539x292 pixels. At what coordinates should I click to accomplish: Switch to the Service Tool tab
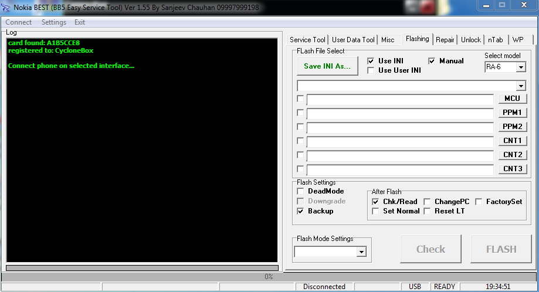307,40
